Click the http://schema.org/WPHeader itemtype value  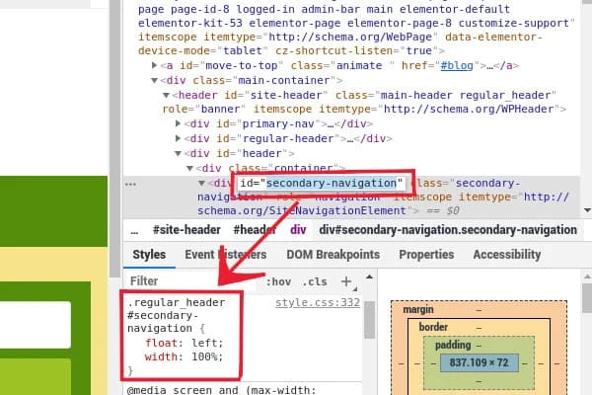pos(469,109)
